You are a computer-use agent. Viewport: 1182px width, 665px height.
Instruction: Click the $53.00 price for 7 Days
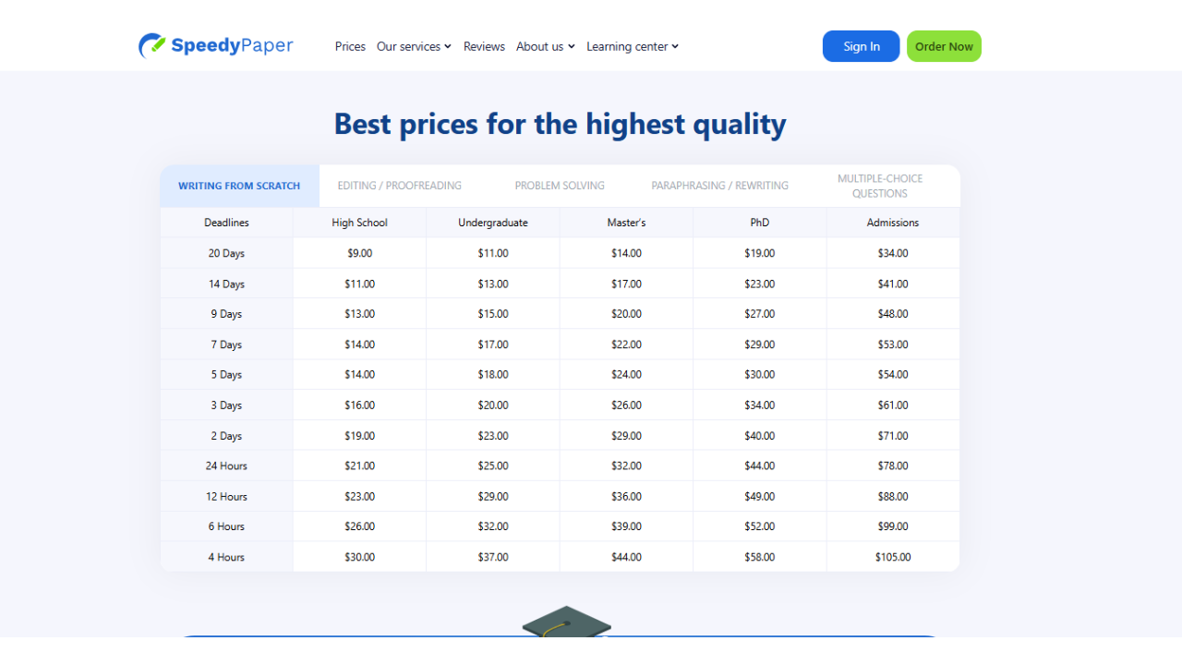pos(893,345)
